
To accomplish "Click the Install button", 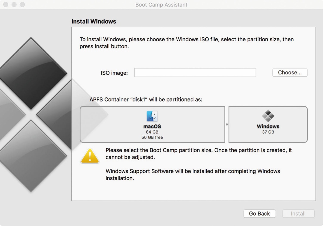I will [298, 214].
